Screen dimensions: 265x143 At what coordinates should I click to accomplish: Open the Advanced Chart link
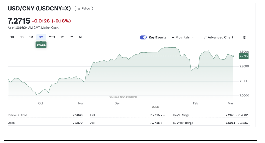220,37
